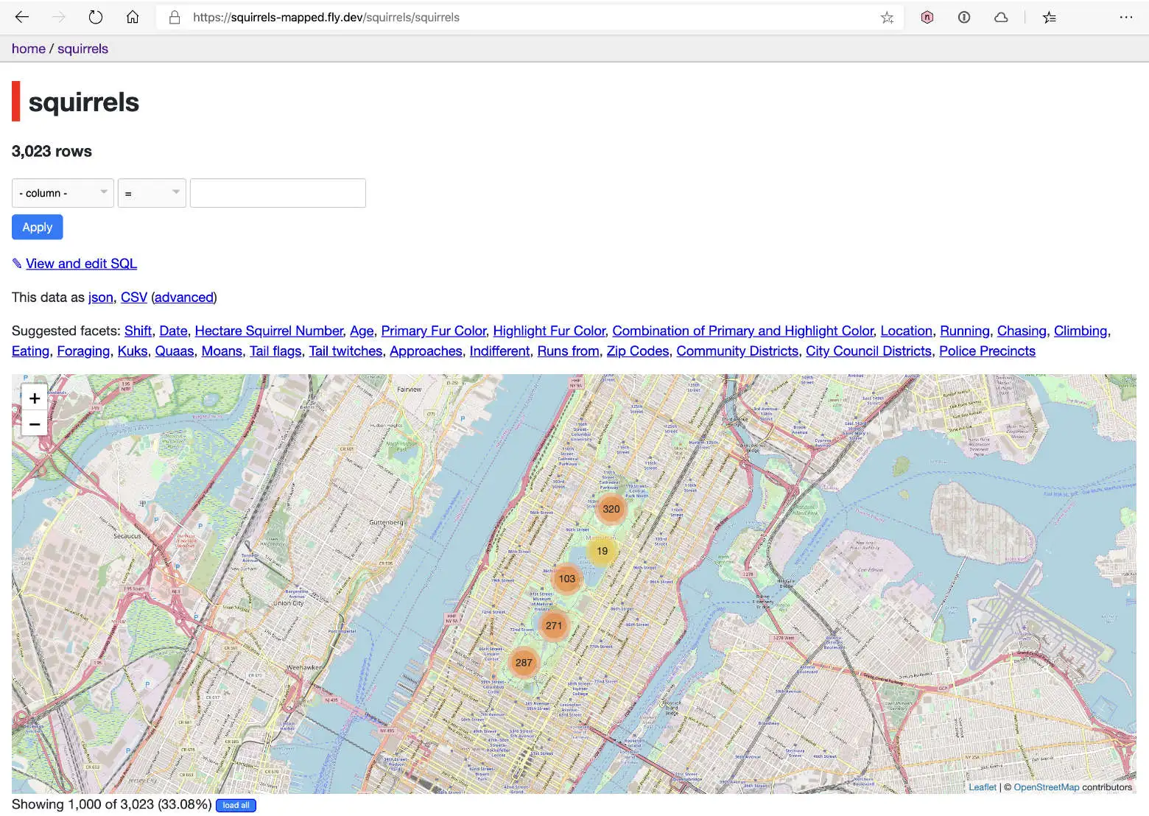Facet by Highlight Fur Color
The height and width of the screenshot is (816, 1149).
549,331
